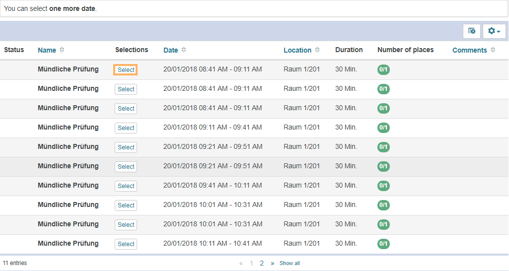The height and width of the screenshot is (271, 509).
Task: Select the 09:11 AM - 09:41 AM slot
Action: coord(126,128)
